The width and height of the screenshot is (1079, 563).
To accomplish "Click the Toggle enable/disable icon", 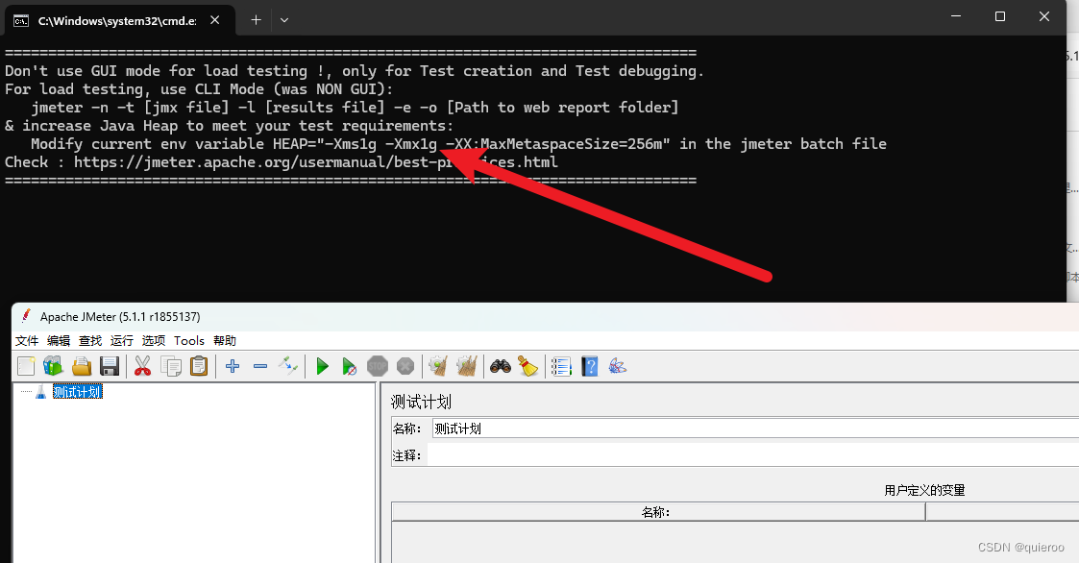I will [x=287, y=366].
